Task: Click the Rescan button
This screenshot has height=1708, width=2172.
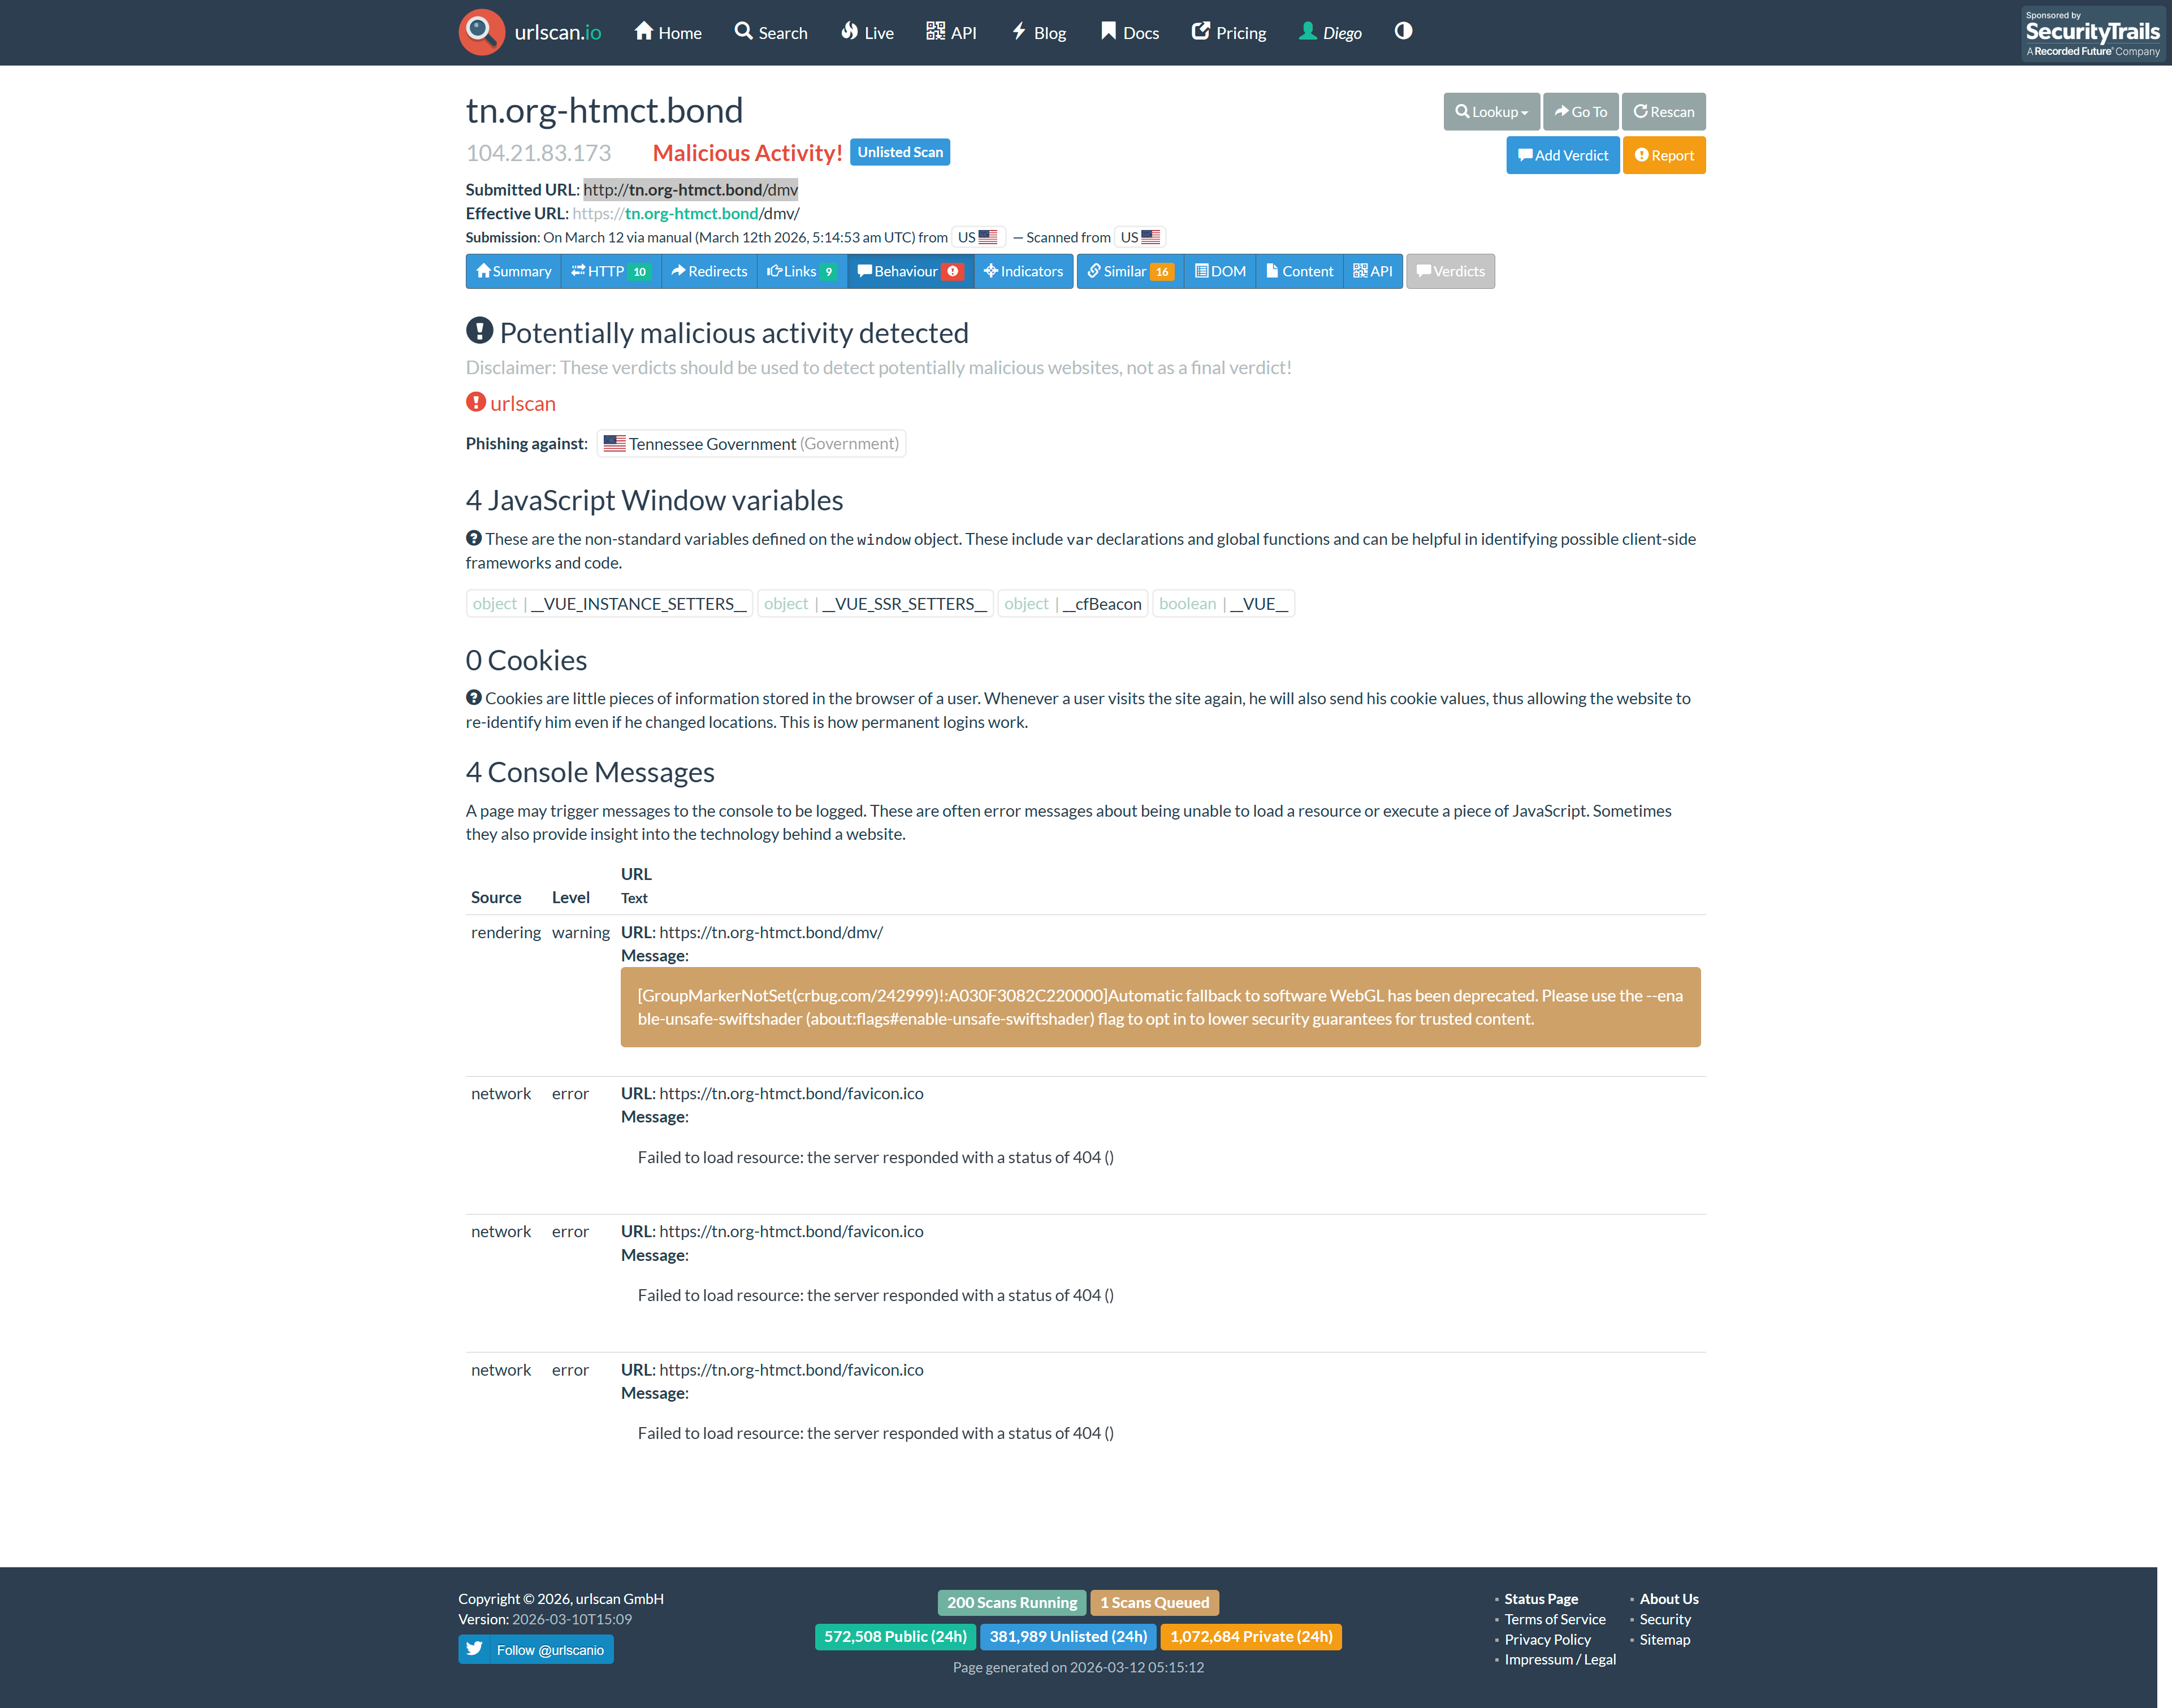Action: [x=1664, y=112]
